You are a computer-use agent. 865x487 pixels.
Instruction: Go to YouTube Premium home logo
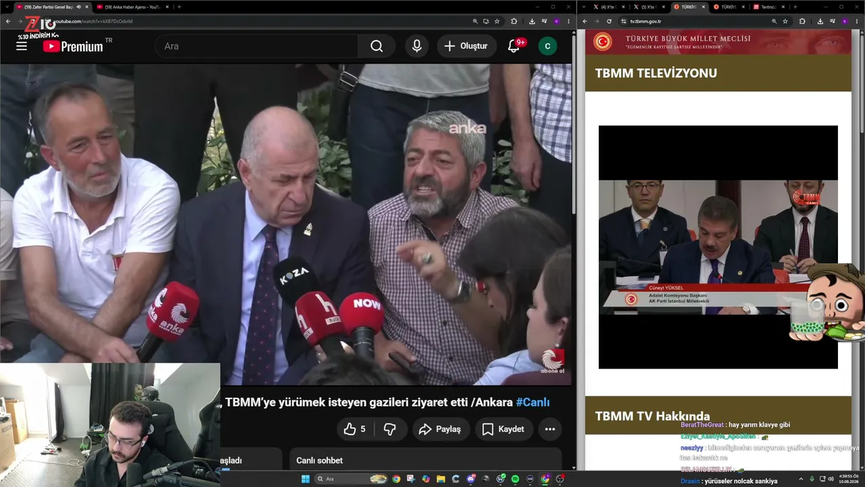pyautogui.click(x=73, y=46)
